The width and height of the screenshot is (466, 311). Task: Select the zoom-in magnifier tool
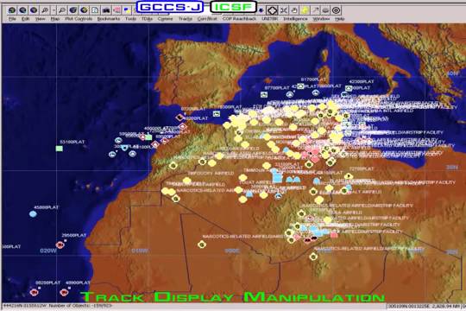[45, 10]
